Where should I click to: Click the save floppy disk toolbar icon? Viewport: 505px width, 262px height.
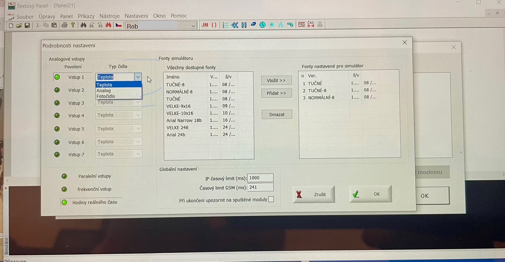click(x=27, y=25)
